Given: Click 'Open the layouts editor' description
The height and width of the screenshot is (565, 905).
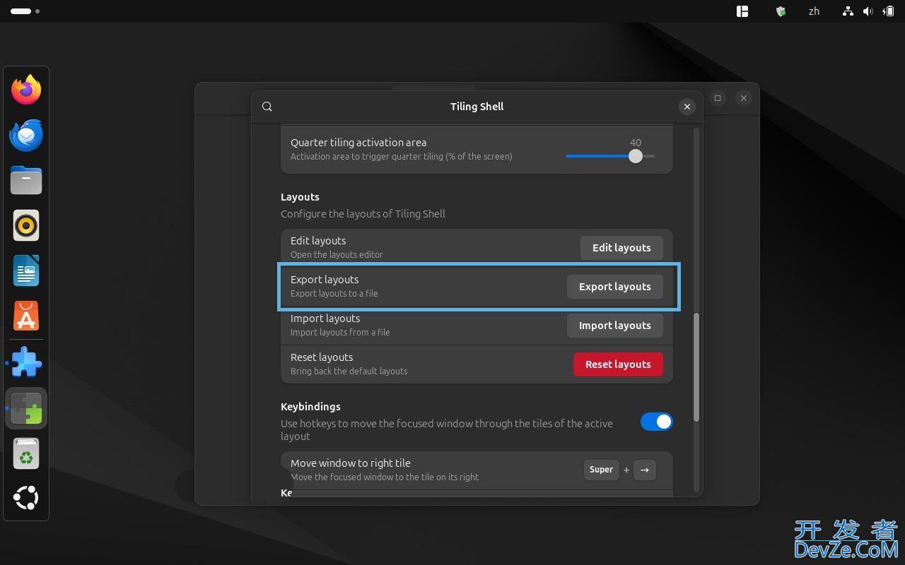Looking at the screenshot, I should 337,255.
